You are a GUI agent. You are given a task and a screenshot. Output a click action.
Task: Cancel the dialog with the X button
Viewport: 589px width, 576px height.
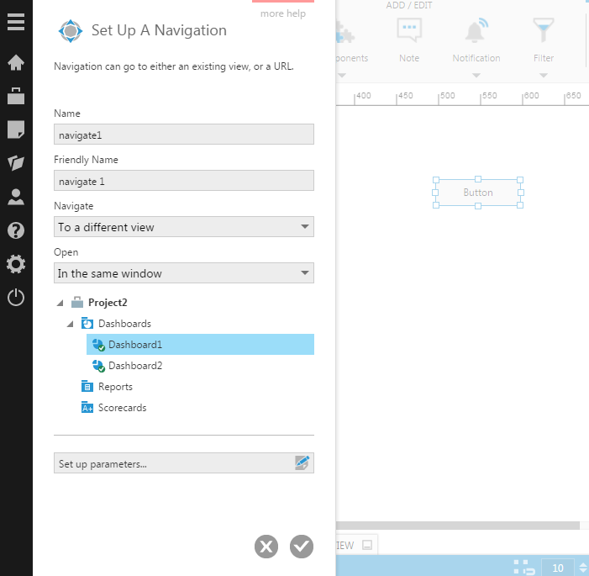click(x=266, y=547)
